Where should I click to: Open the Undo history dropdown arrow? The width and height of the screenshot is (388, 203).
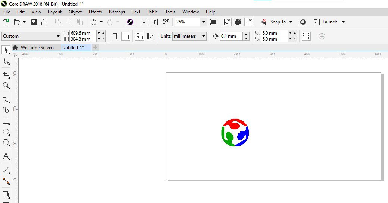click(x=101, y=22)
